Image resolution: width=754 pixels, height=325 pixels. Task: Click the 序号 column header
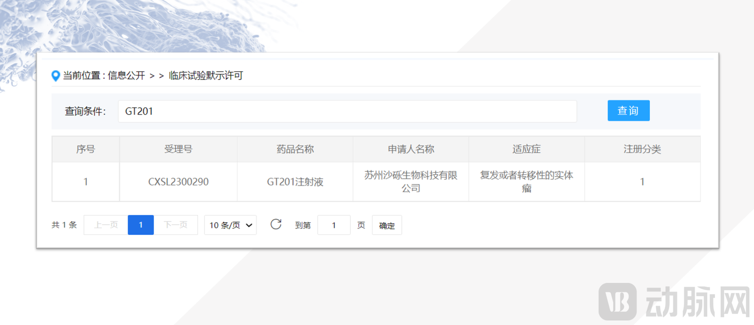pos(86,149)
